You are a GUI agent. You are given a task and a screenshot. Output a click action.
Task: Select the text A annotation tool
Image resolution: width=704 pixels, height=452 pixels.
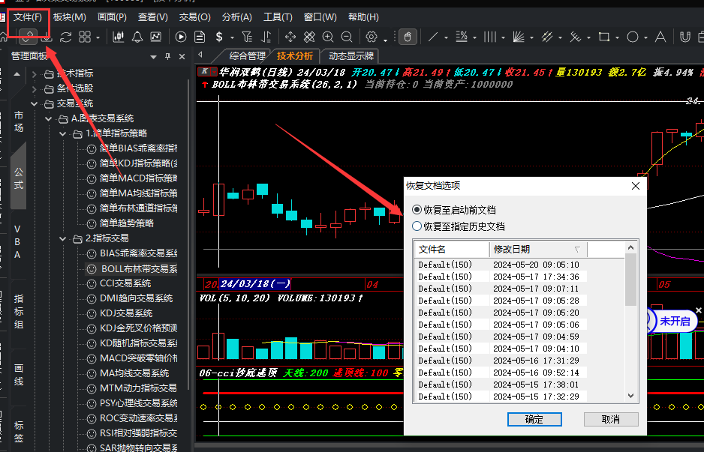pos(660,37)
